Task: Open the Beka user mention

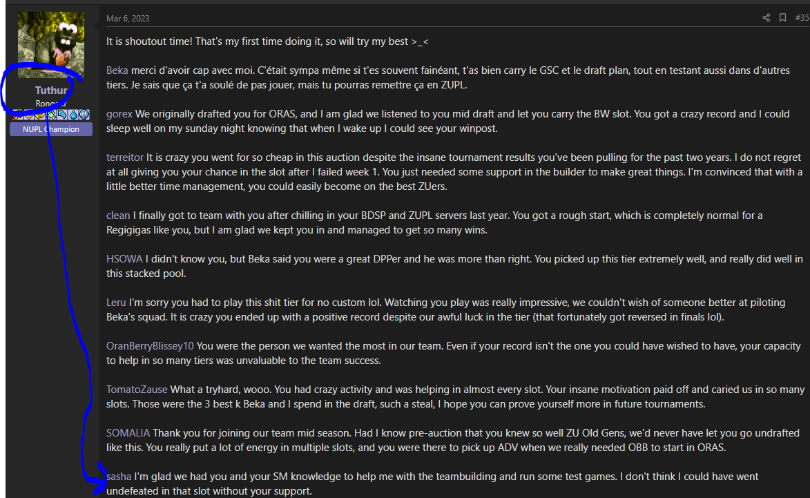Action: pos(117,70)
